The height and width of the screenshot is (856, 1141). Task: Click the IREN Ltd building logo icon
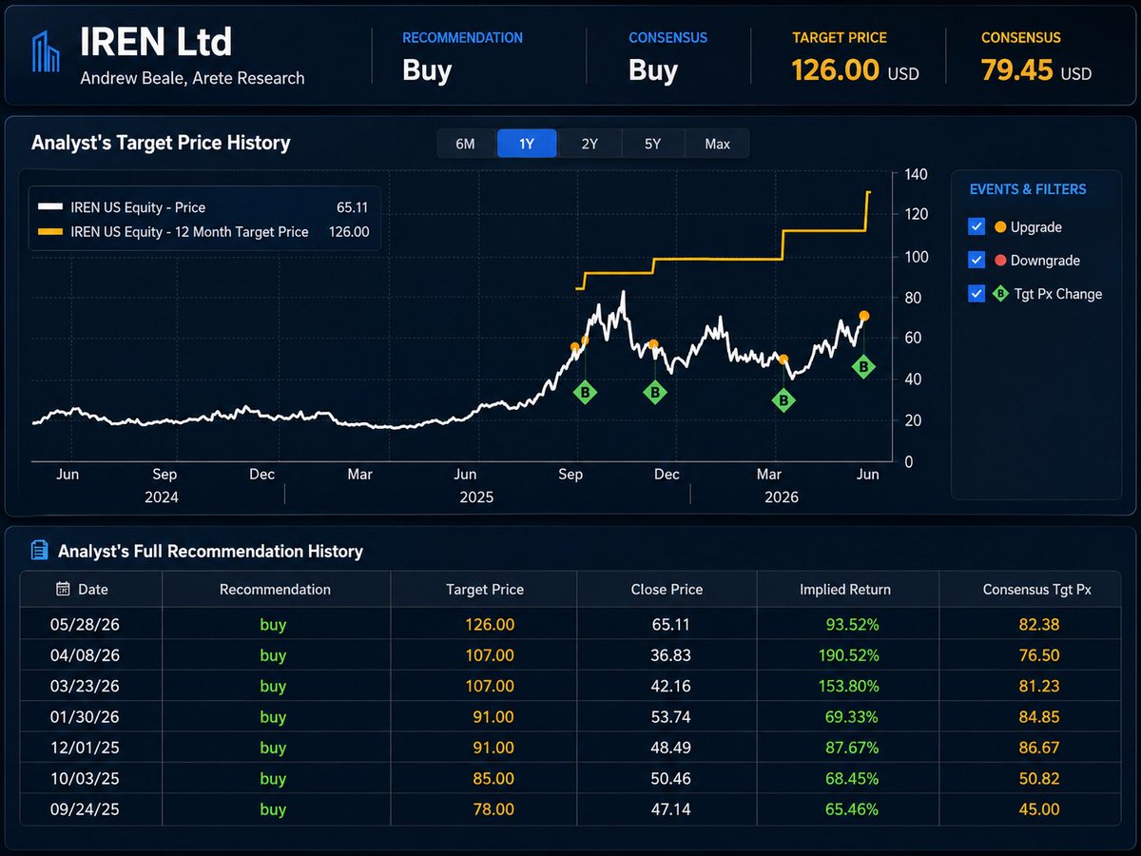(46, 51)
